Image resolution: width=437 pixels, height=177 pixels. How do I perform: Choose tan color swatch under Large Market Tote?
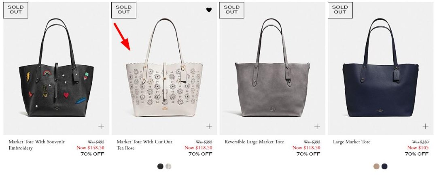(x=377, y=166)
